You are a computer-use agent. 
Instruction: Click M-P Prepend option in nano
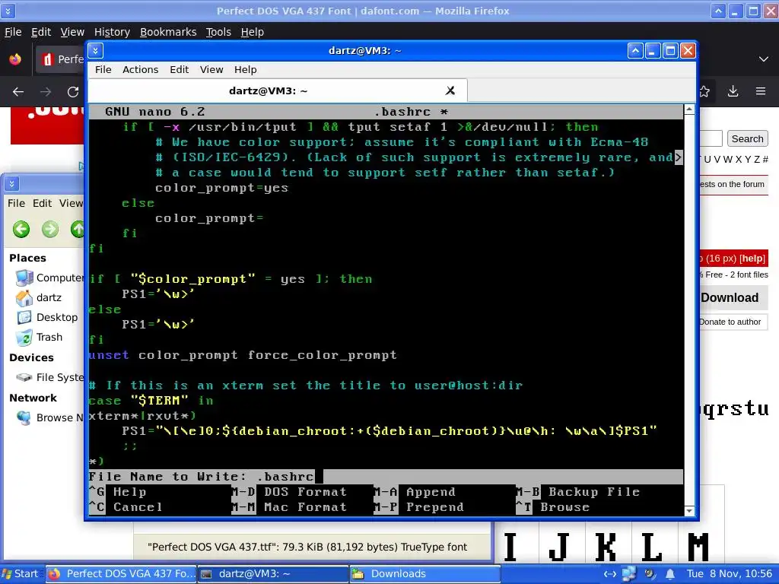418,507
